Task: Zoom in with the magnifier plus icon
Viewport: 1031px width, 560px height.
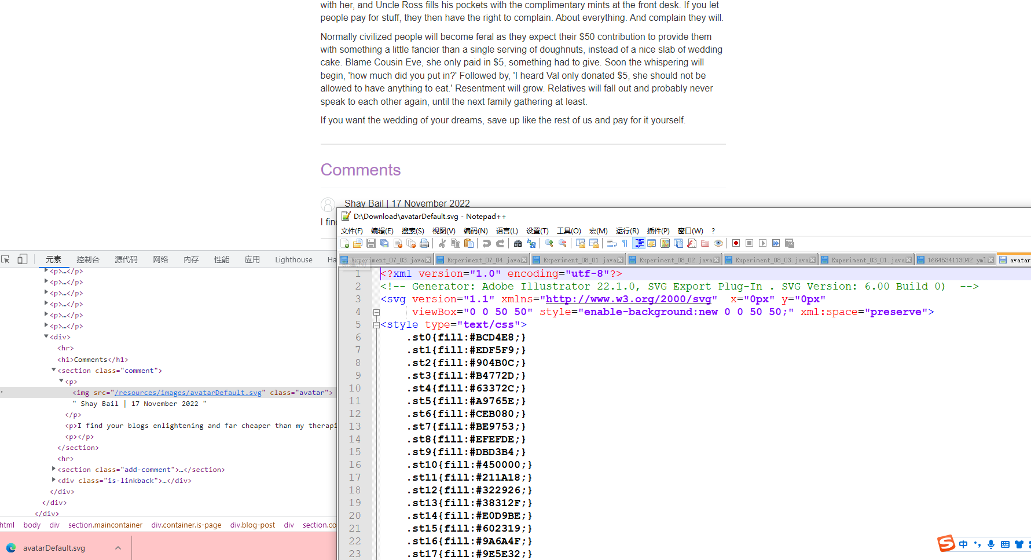Action: click(549, 243)
